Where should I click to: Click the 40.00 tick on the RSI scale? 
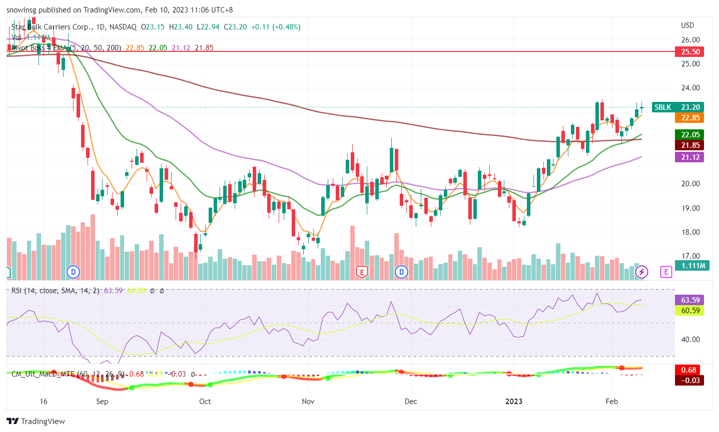point(690,340)
